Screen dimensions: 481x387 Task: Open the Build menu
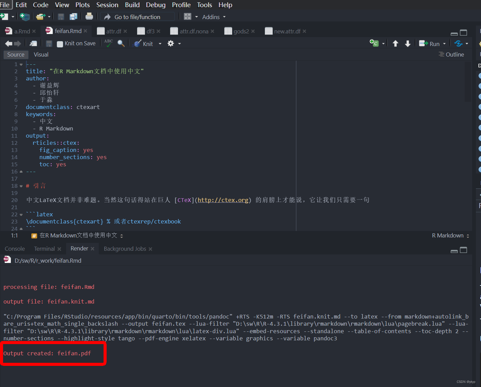[x=132, y=5]
